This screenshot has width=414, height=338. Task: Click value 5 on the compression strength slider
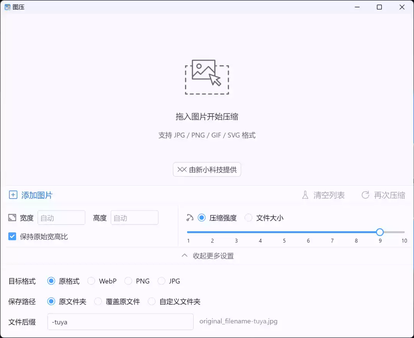(284, 232)
